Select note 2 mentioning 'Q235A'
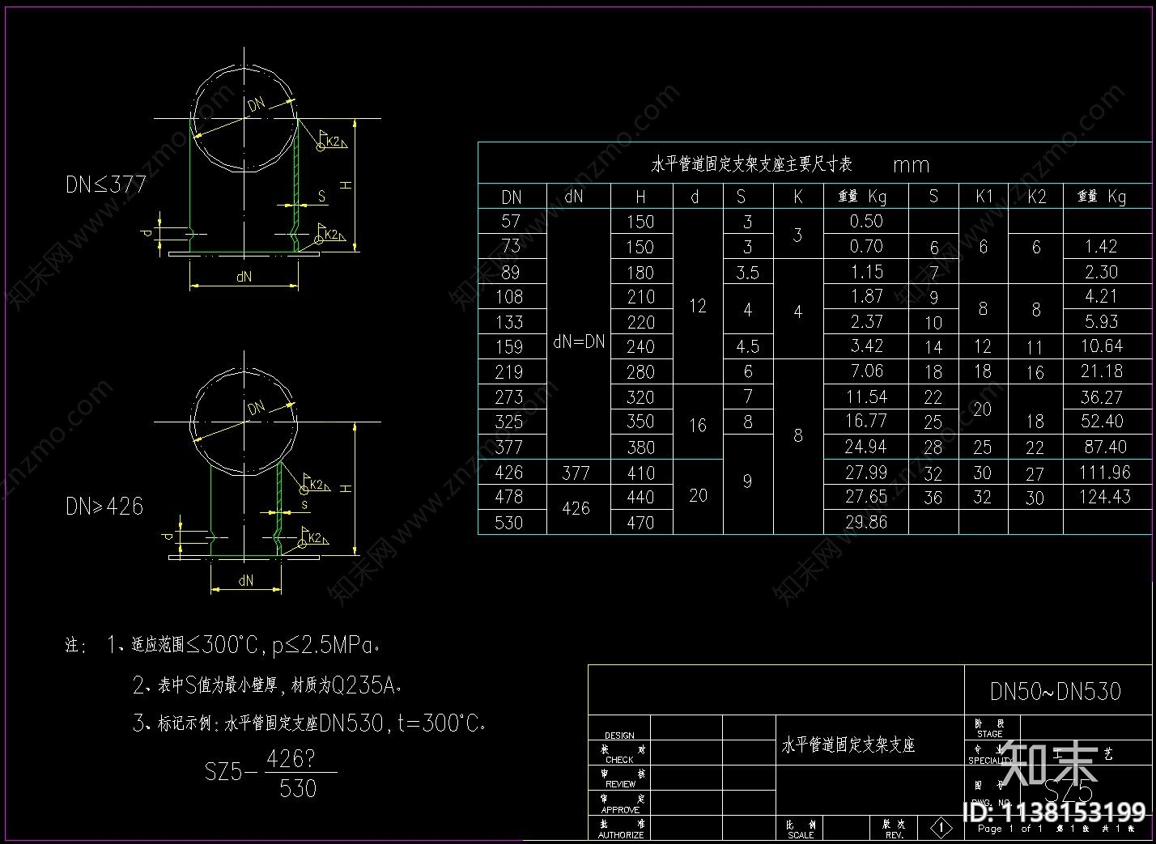The height and width of the screenshot is (844, 1156). pyautogui.click(x=267, y=685)
